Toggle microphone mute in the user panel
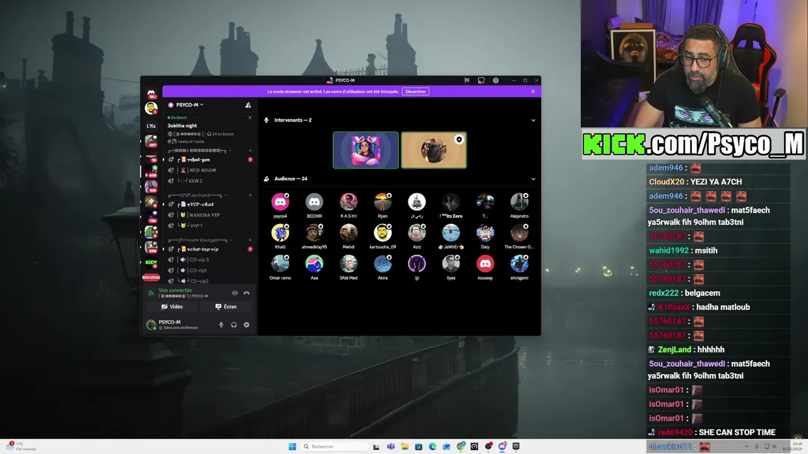808x454 pixels. [221, 325]
